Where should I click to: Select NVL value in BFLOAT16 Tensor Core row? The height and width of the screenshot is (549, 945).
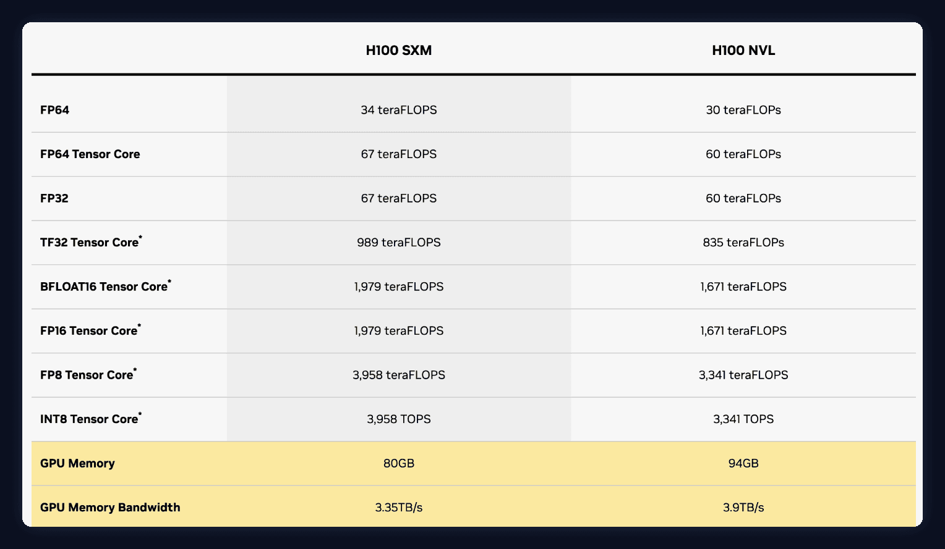point(743,287)
